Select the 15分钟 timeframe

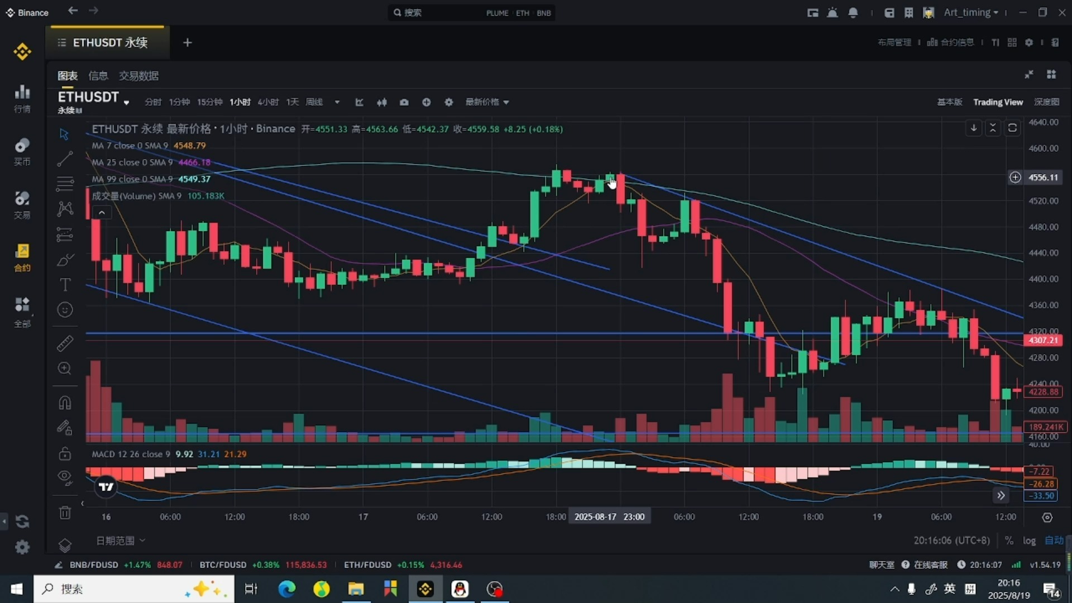pos(209,102)
